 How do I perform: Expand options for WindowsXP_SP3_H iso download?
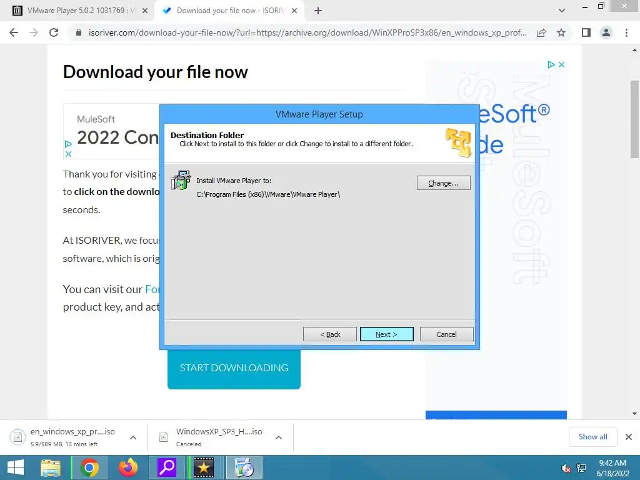[279, 437]
